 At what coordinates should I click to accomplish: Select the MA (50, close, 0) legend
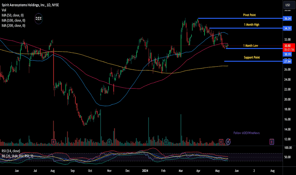tap(13, 15)
